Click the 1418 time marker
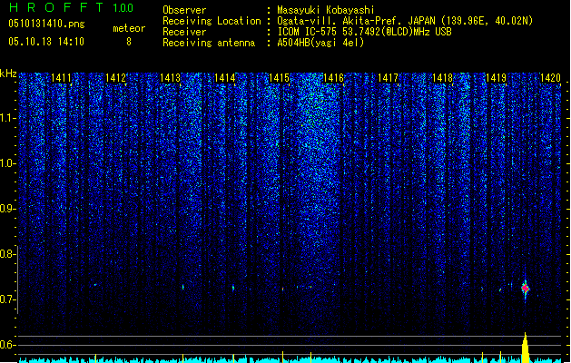The image size is (571, 363). (442, 77)
